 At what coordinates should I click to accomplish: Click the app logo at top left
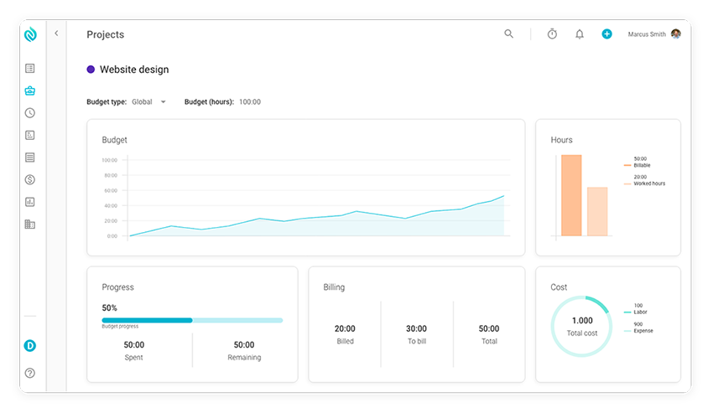coord(30,34)
